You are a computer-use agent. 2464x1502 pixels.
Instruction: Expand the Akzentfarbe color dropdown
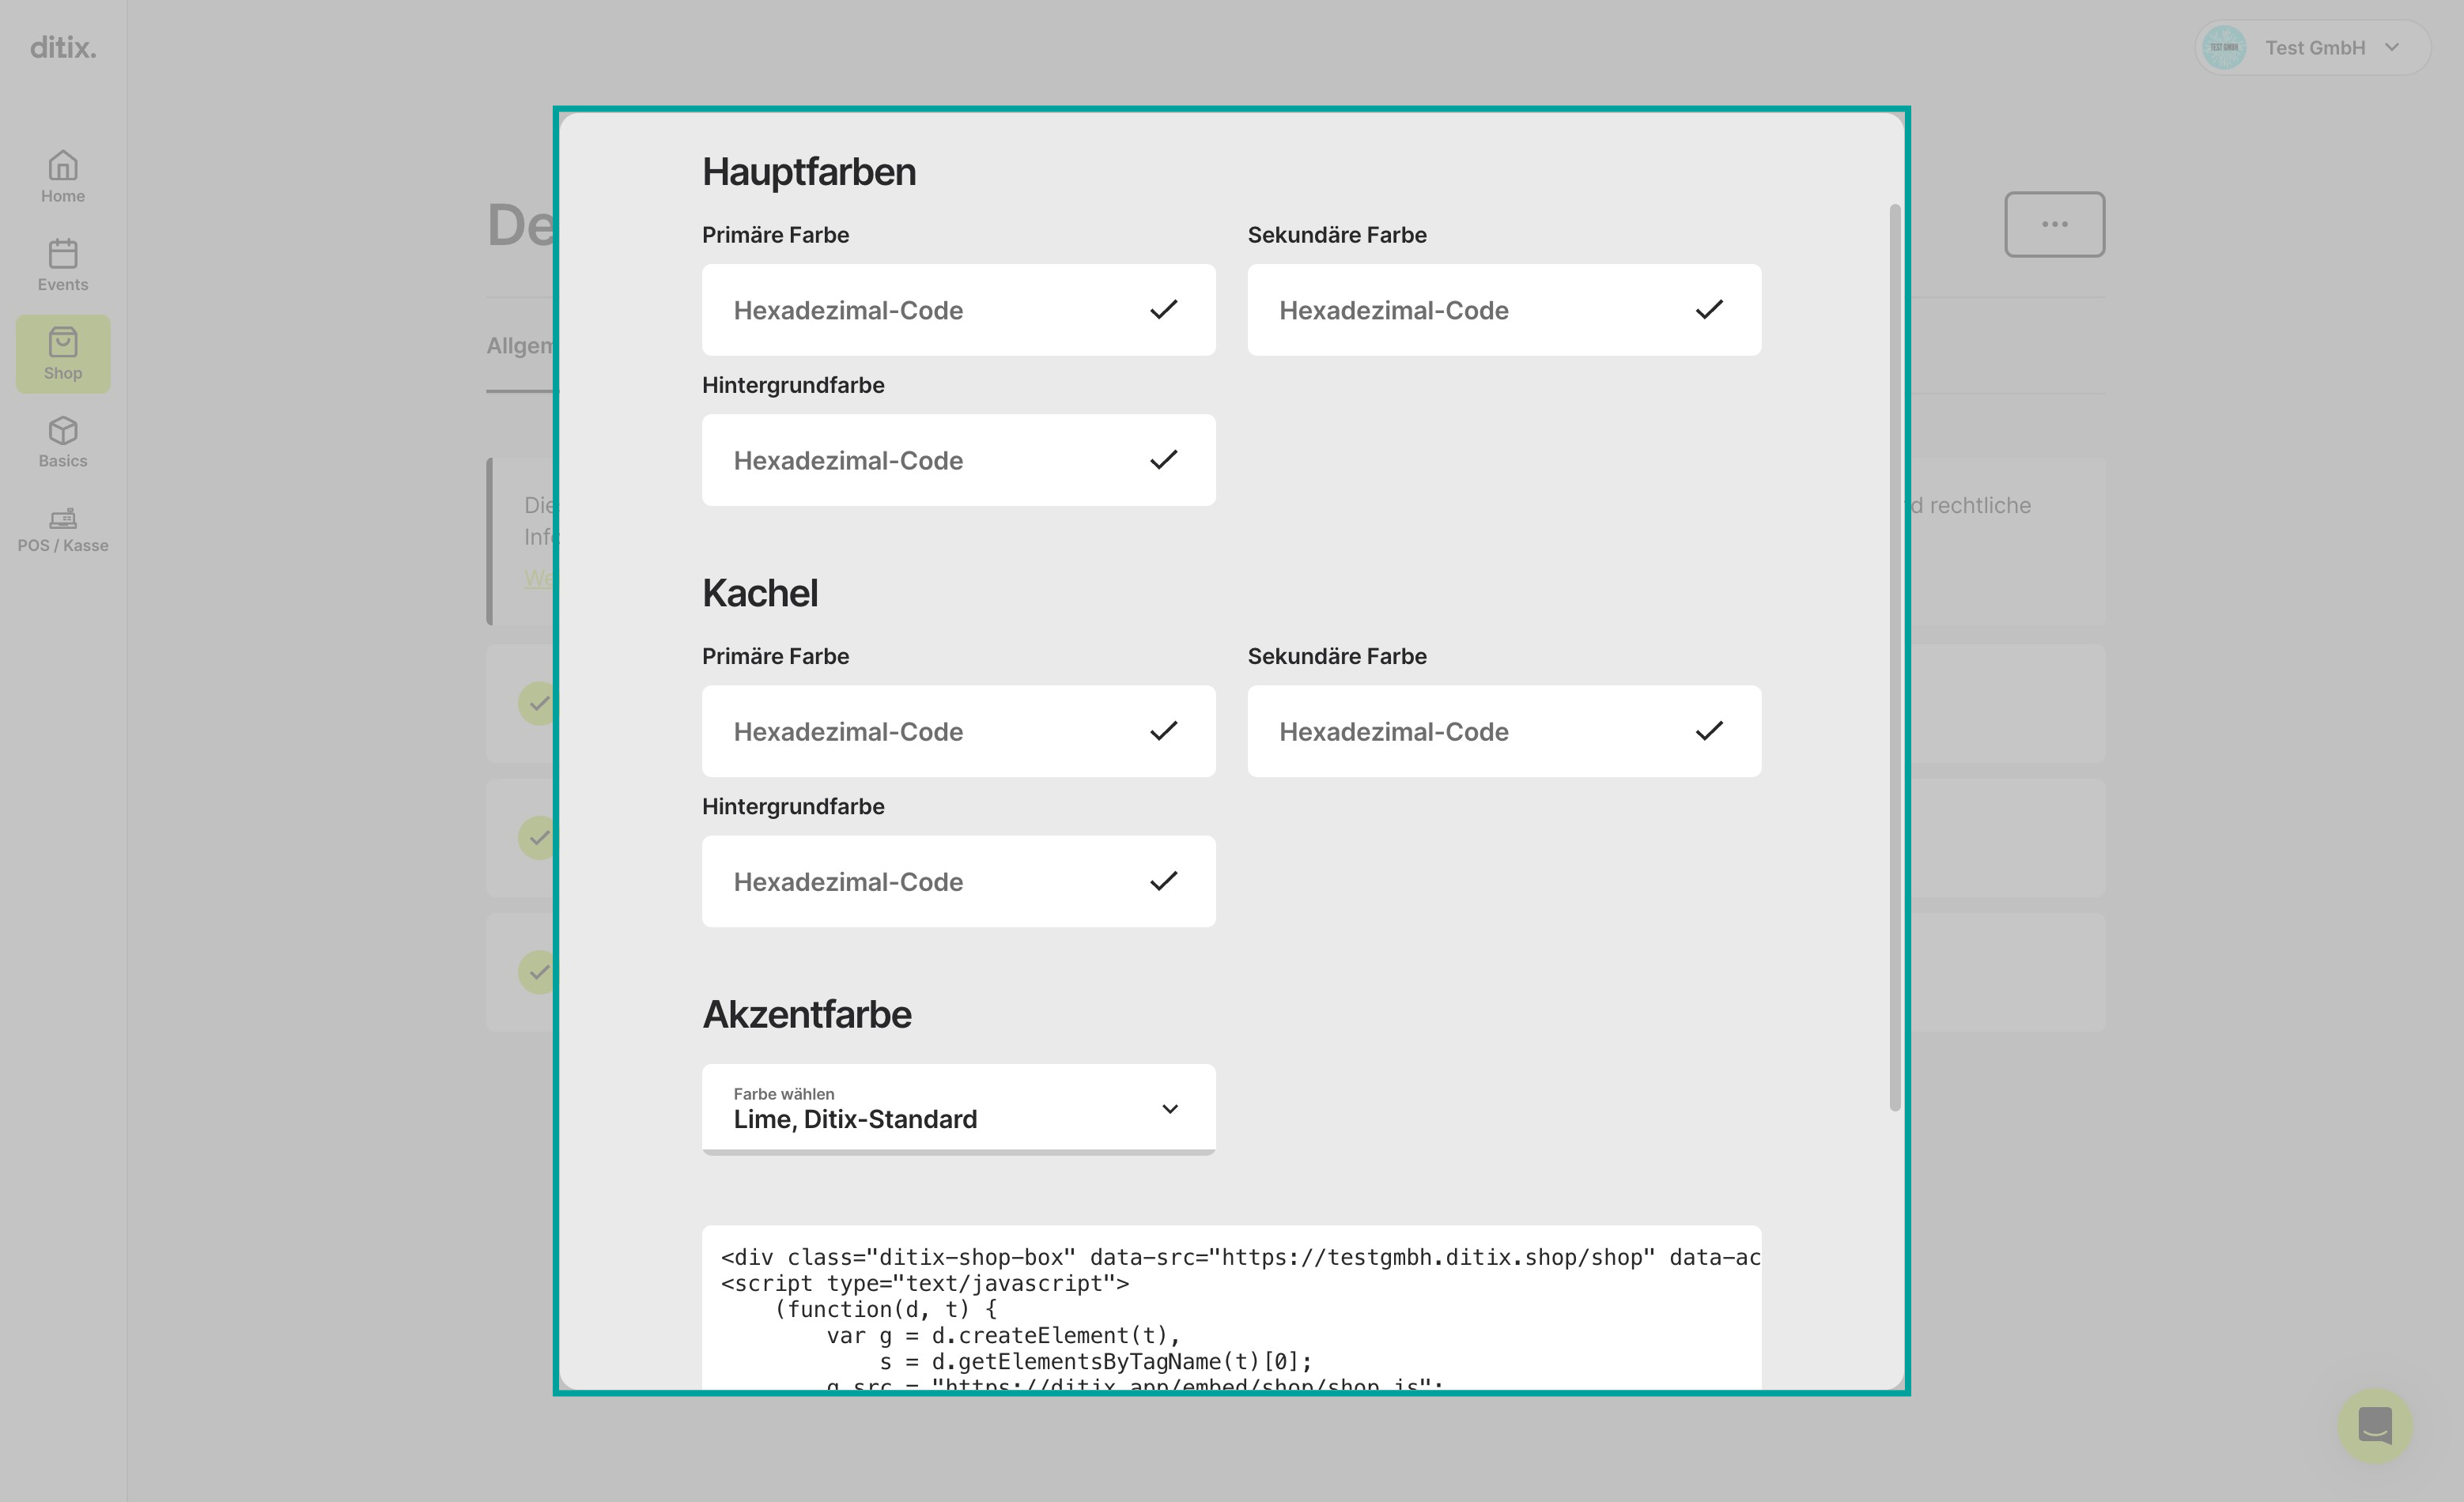click(958, 1109)
